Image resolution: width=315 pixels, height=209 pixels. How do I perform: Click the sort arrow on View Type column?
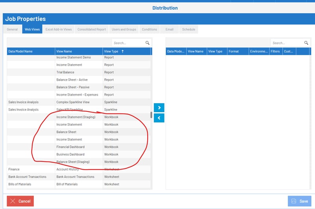pos(122,51)
